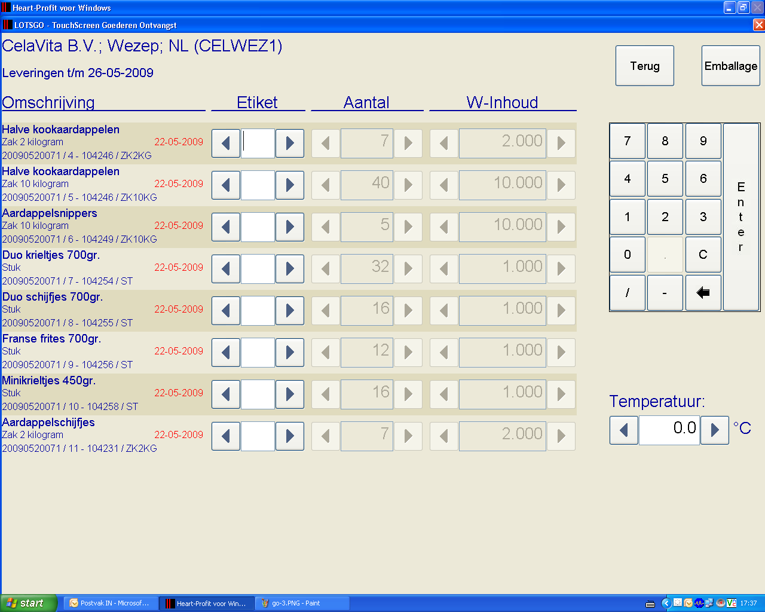
Task: Increase Etiket for Aardappelsnippers row
Action: tap(290, 227)
